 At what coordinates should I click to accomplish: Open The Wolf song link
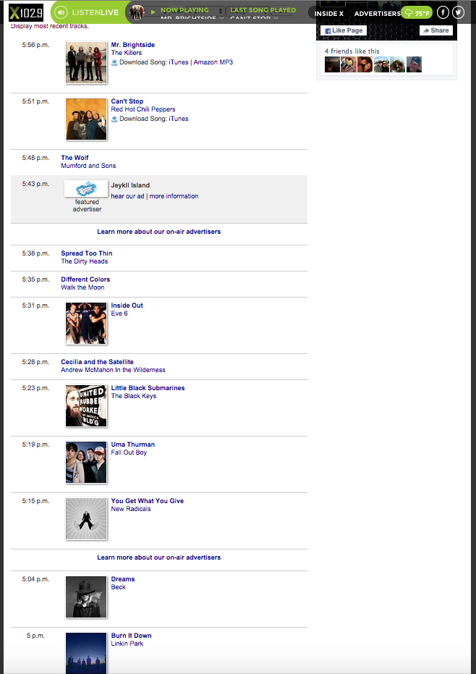click(75, 158)
